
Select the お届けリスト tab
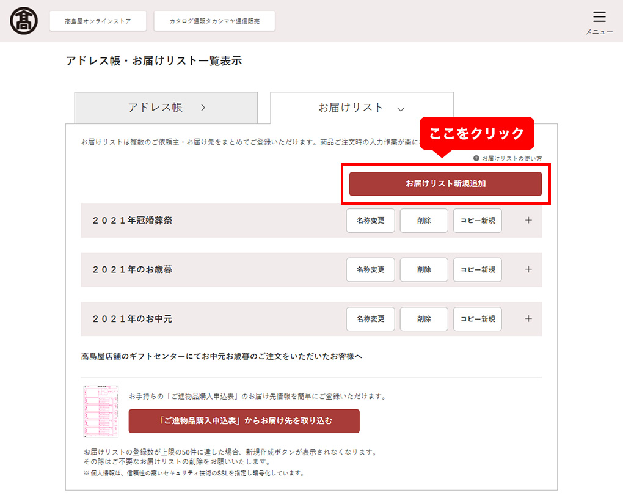[x=362, y=108]
